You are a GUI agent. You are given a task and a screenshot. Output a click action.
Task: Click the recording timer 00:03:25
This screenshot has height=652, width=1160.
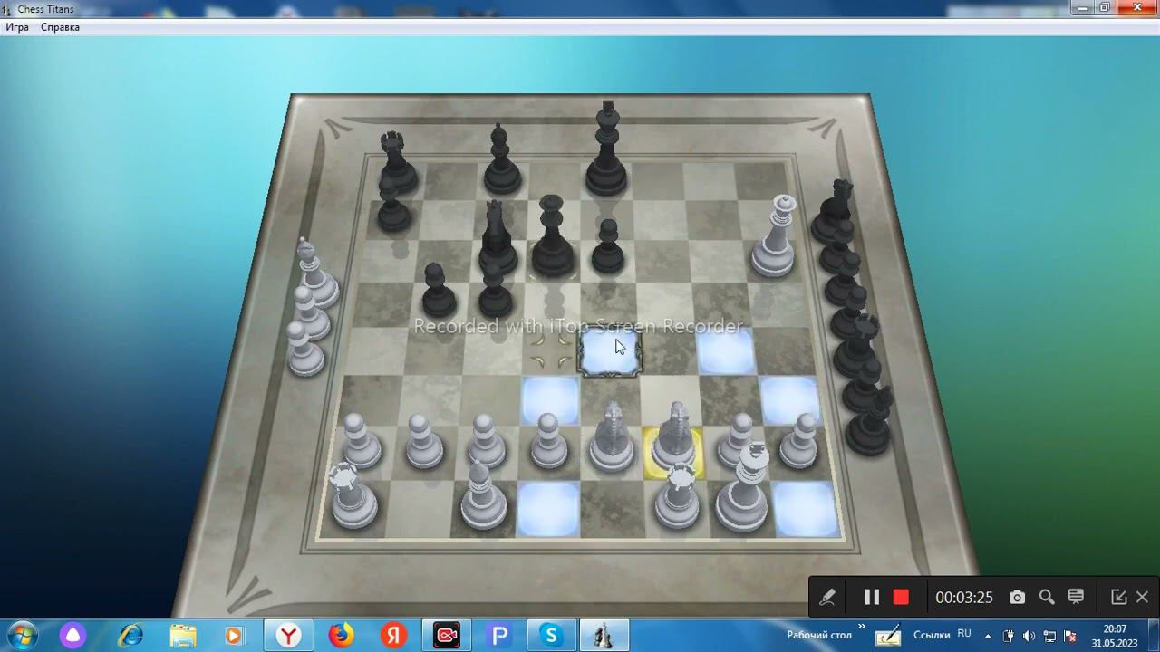coord(964,598)
